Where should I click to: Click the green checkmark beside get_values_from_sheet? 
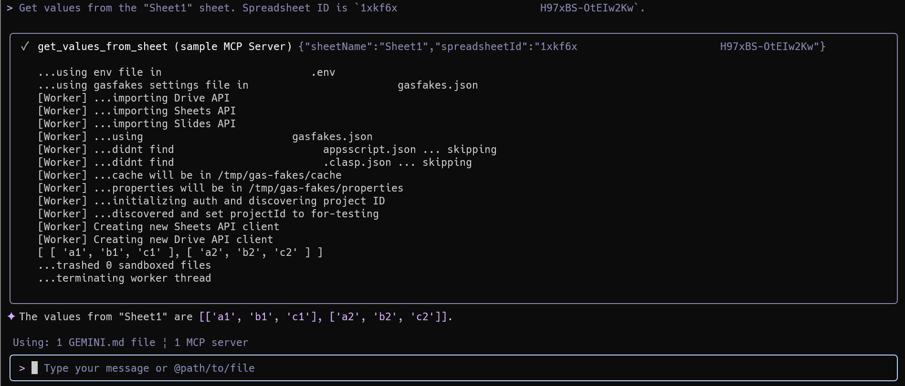coord(25,46)
